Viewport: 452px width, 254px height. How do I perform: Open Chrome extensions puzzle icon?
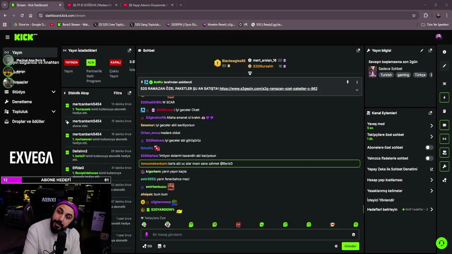(x=426, y=16)
